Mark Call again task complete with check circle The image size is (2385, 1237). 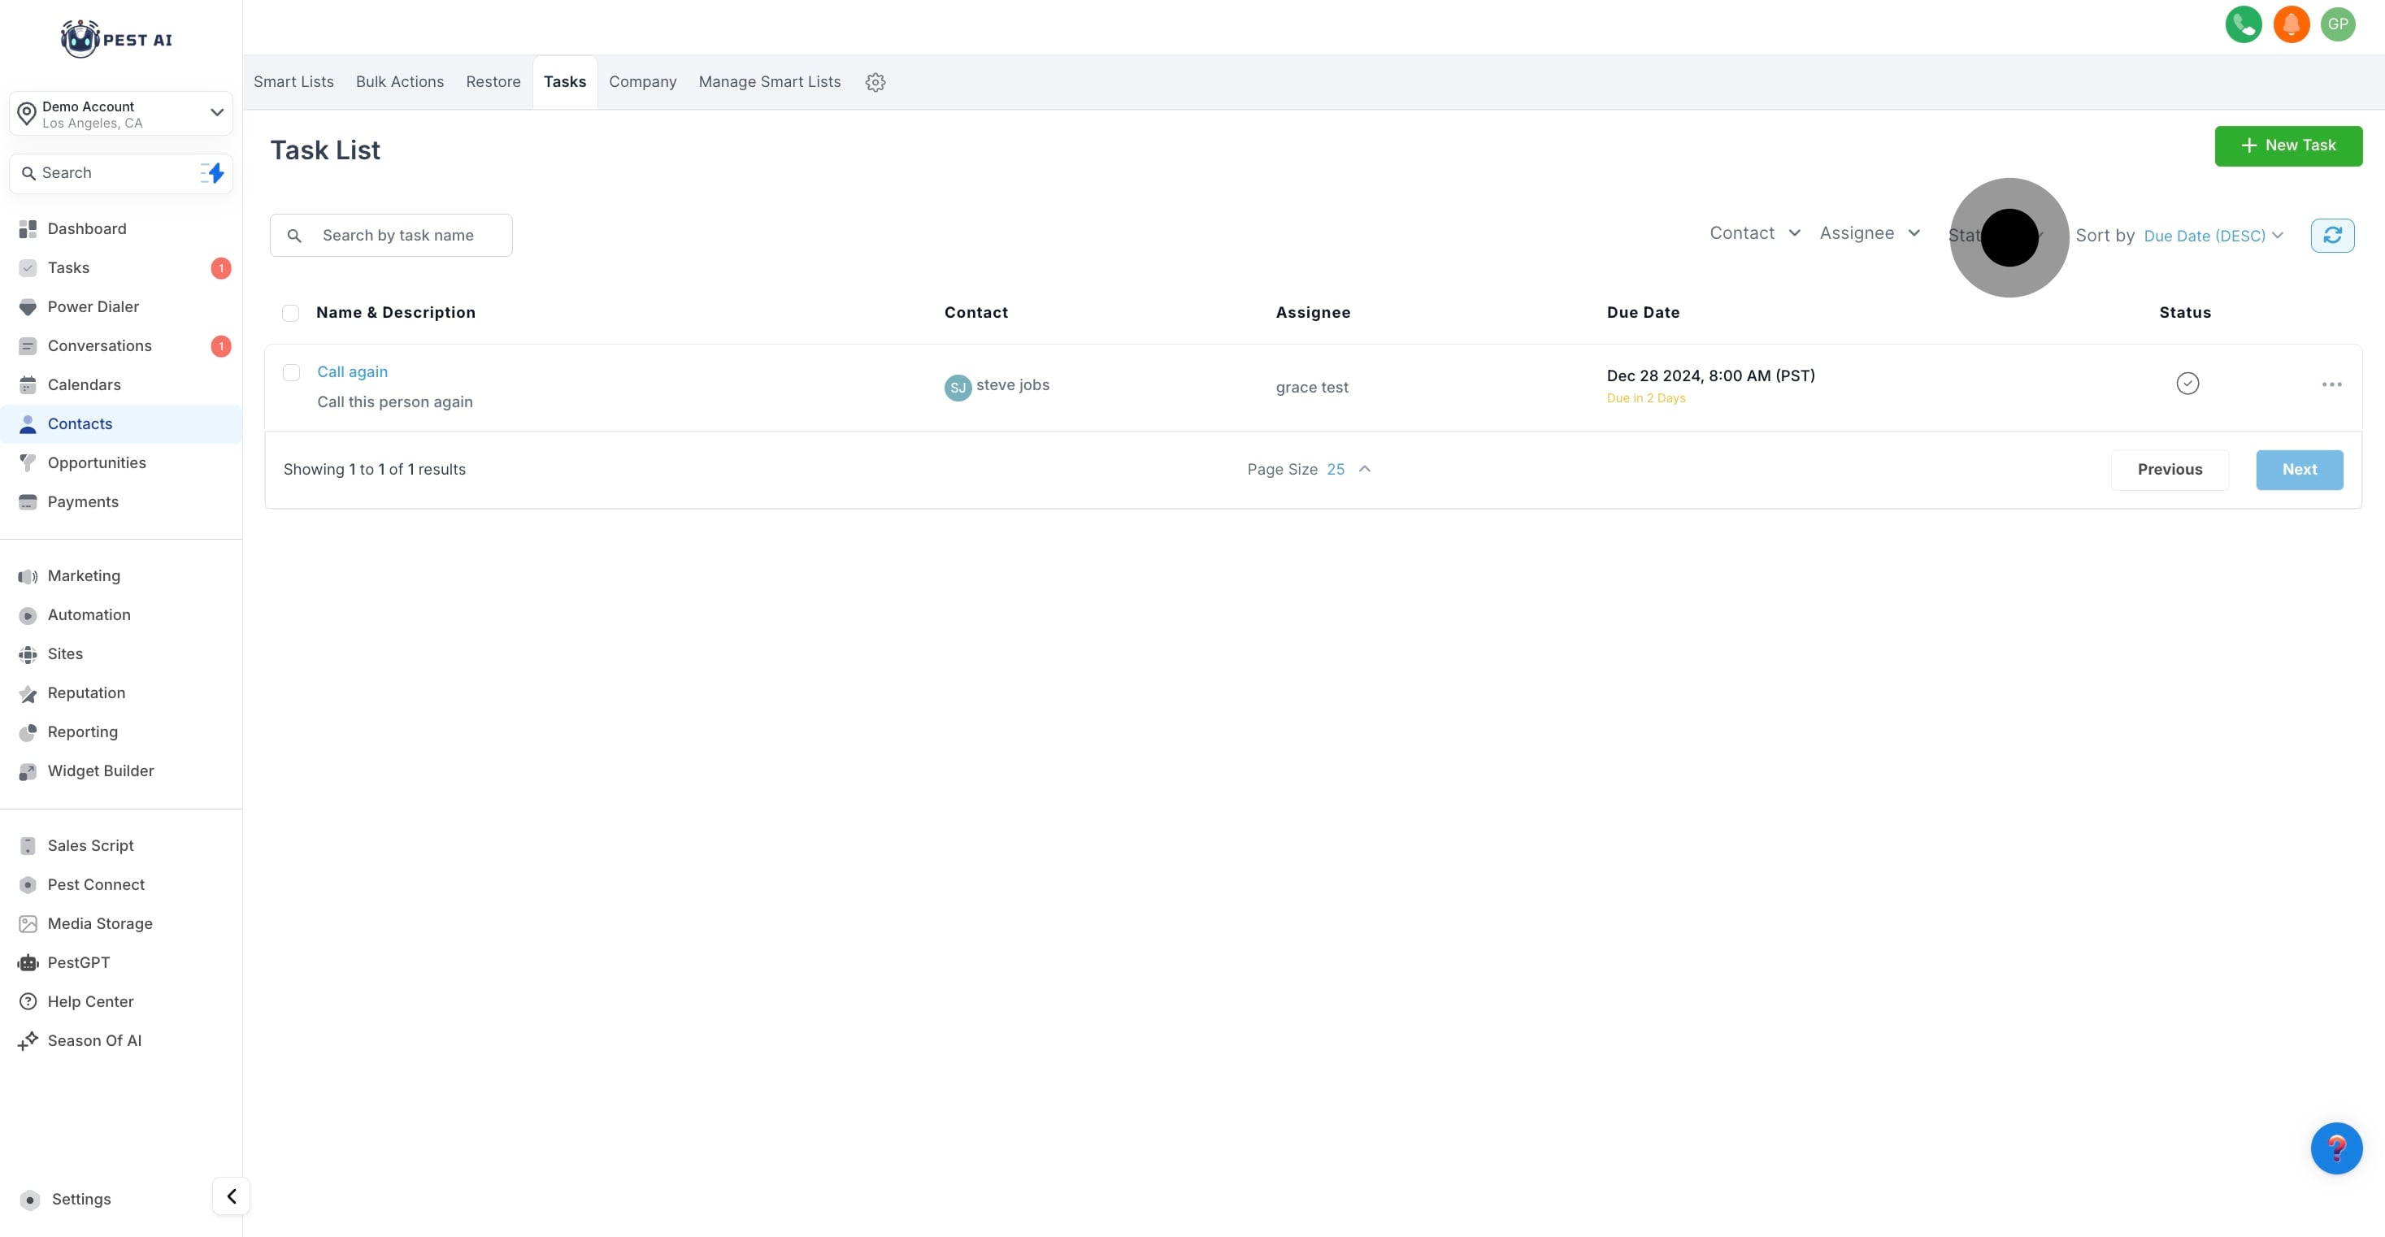coord(2187,384)
